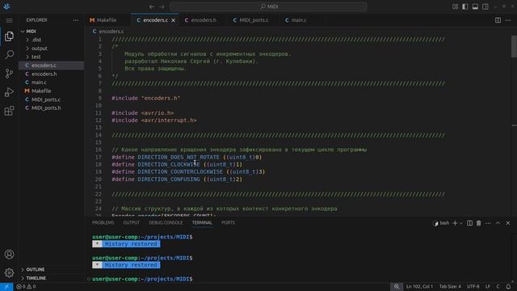Image resolution: width=517 pixels, height=291 pixels.
Task: Click the bash terminal profile icon
Action: tap(435, 223)
